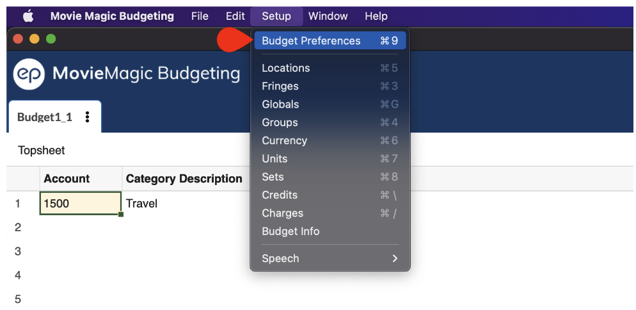The width and height of the screenshot is (636, 310).
Task: Click the red close window button
Action: click(19, 39)
